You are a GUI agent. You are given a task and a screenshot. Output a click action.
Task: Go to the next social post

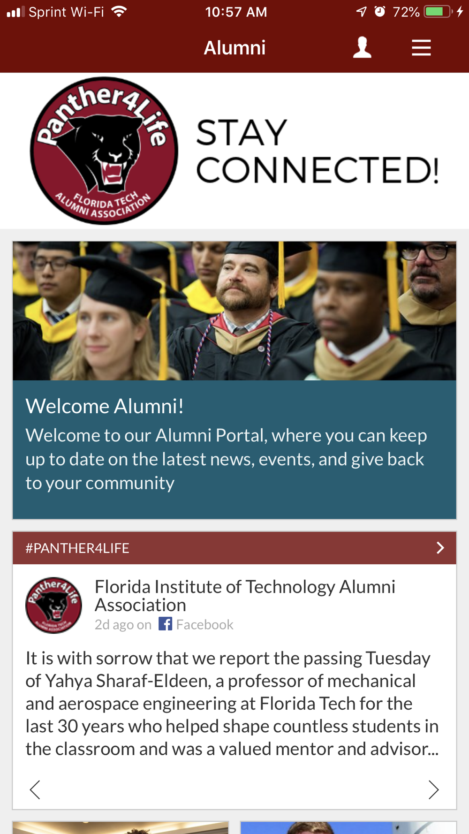(433, 789)
